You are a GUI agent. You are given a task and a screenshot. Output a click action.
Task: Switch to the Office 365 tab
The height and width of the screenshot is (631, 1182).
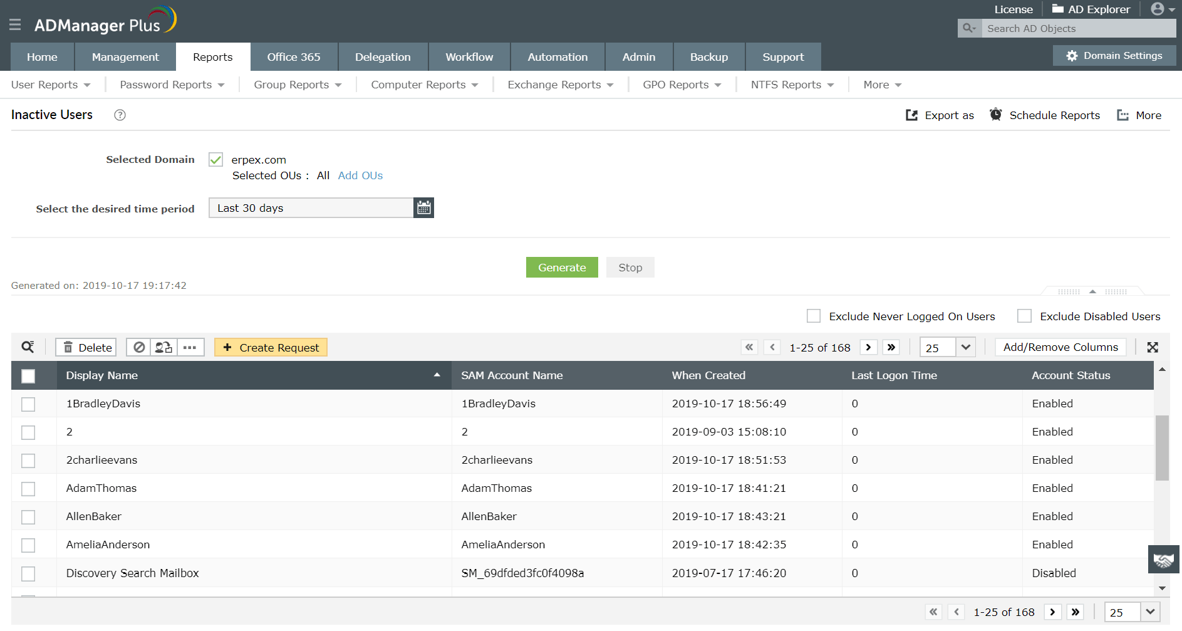pyautogui.click(x=294, y=56)
